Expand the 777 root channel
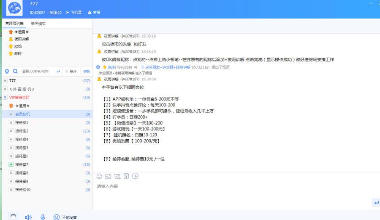This screenshot has height=220, width=380. coord(5,81)
